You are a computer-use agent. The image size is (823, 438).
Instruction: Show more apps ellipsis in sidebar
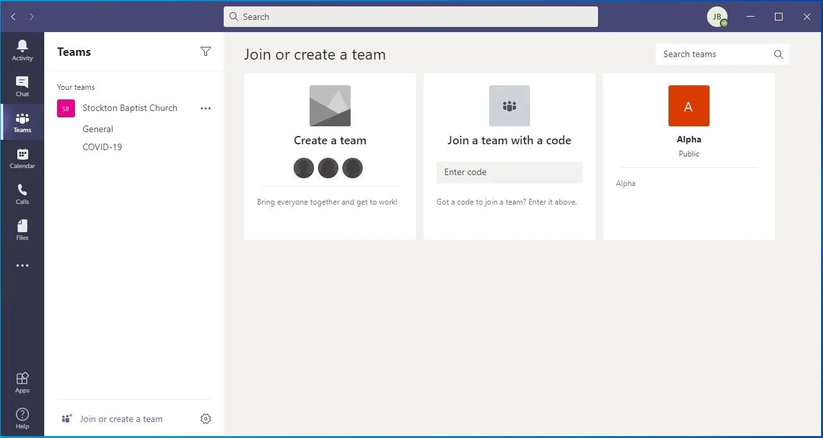coord(22,265)
